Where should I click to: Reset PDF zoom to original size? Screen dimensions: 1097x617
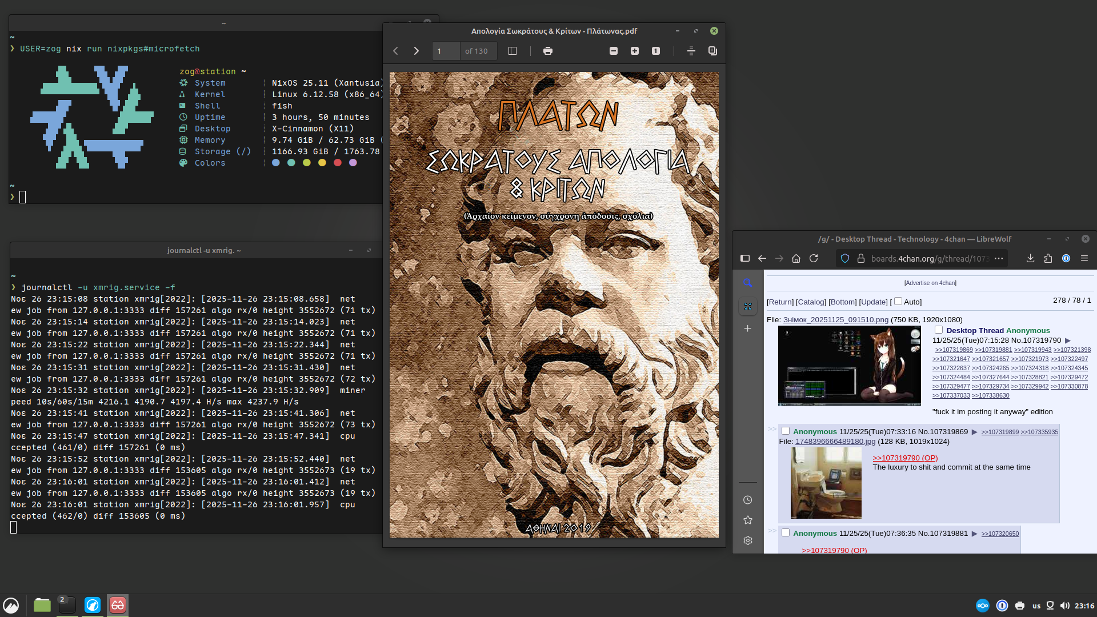point(656,51)
